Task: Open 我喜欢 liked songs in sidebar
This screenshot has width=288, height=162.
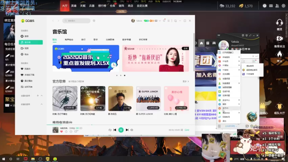Action: (31, 69)
